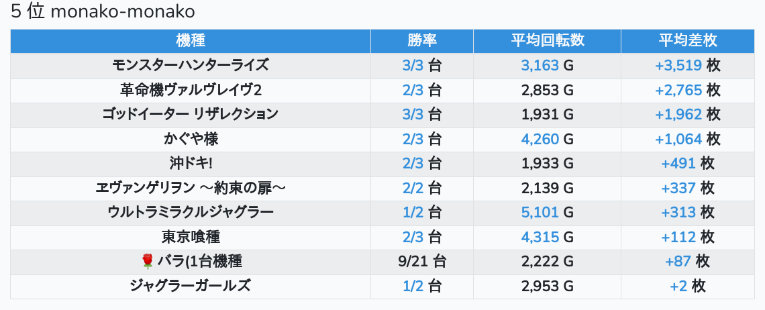Sort by the 機種 column header

pyautogui.click(x=191, y=40)
